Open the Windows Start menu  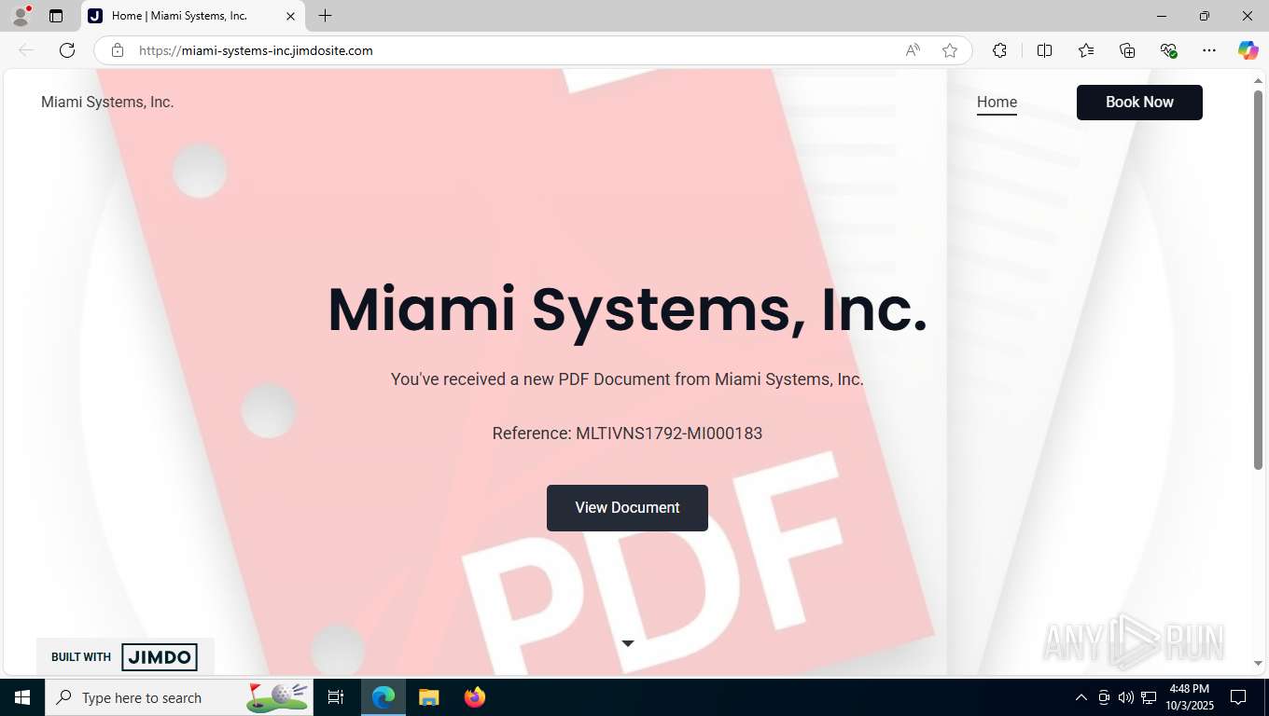22,697
